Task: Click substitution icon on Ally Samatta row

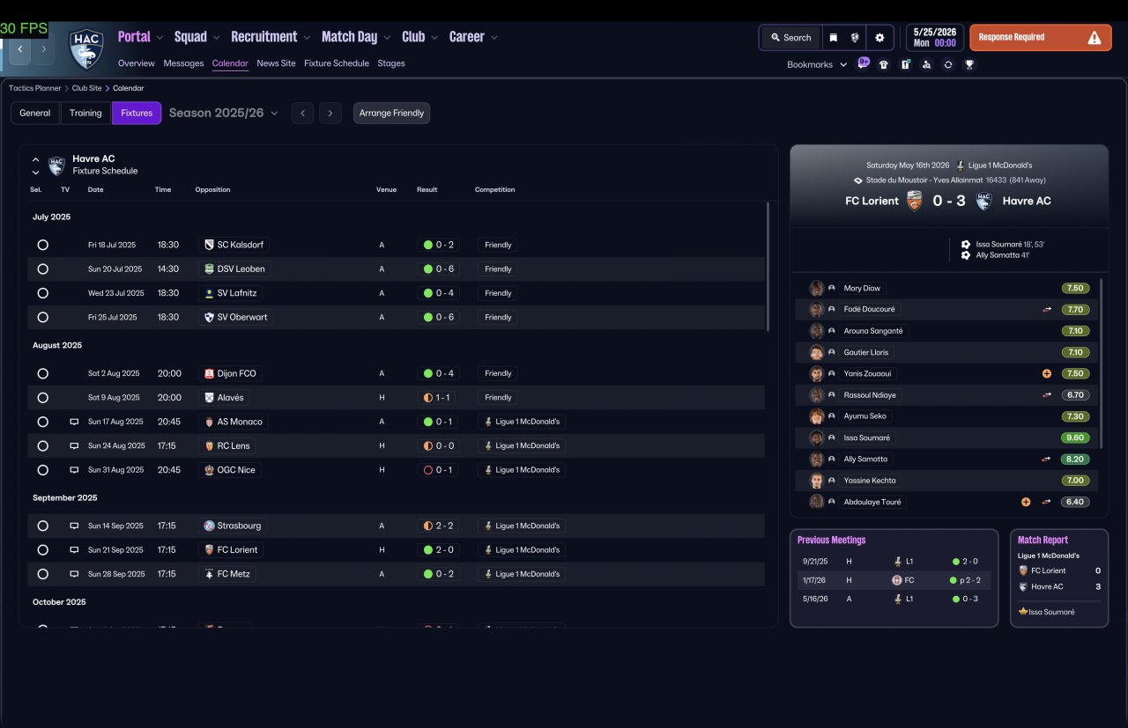Action: click(1047, 459)
